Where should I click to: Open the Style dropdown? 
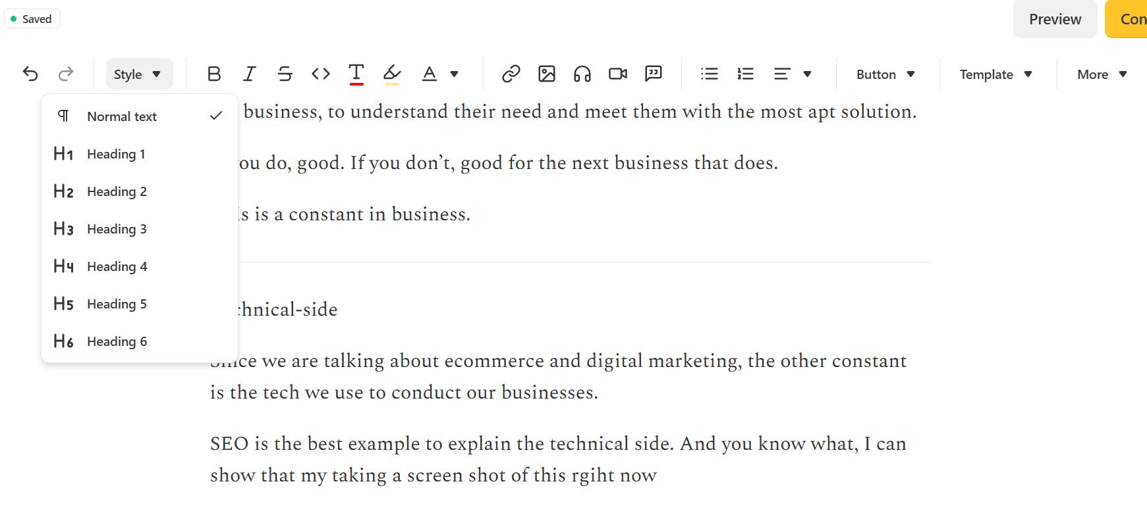(139, 74)
